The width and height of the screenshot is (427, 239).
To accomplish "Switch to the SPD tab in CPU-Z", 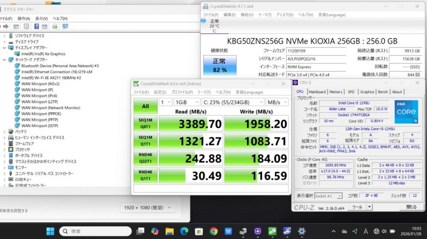I will (351, 92).
